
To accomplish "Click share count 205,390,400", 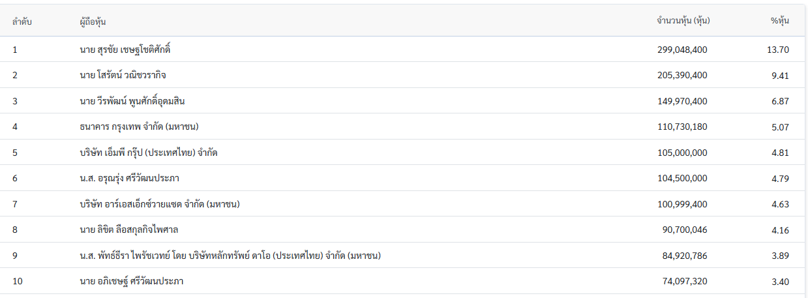I will coord(683,76).
